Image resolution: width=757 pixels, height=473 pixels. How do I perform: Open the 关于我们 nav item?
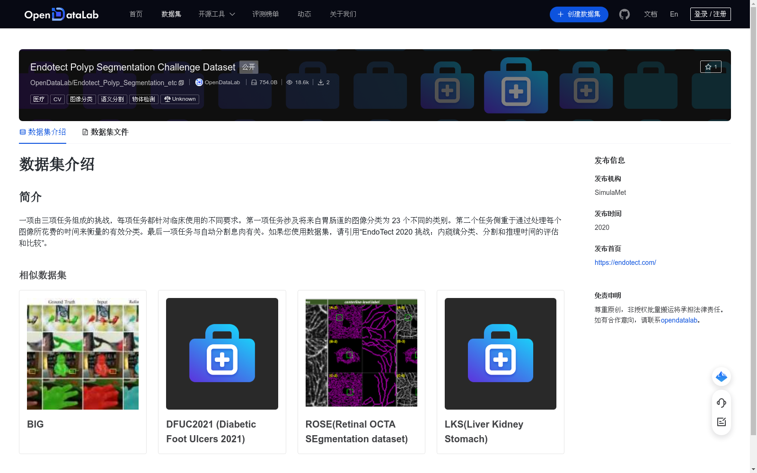(x=343, y=14)
